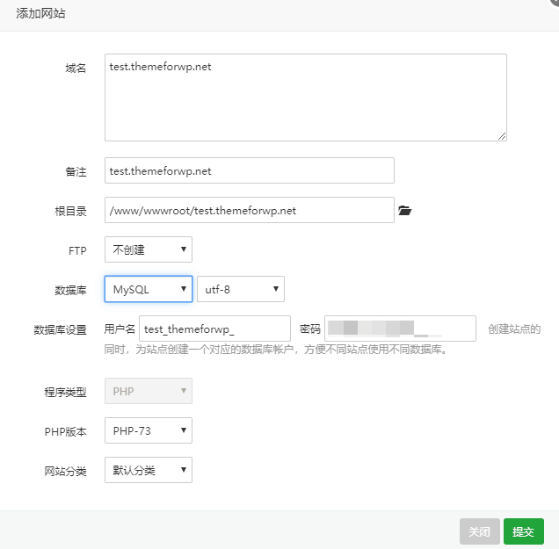Click the 备注 remark input field

[x=249, y=170]
